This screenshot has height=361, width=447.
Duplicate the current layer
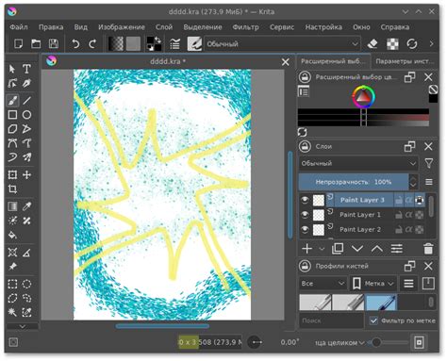(338, 249)
